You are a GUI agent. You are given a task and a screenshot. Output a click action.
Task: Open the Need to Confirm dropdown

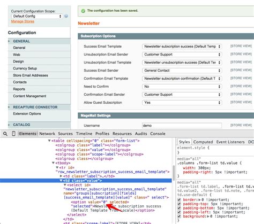click(x=182, y=87)
